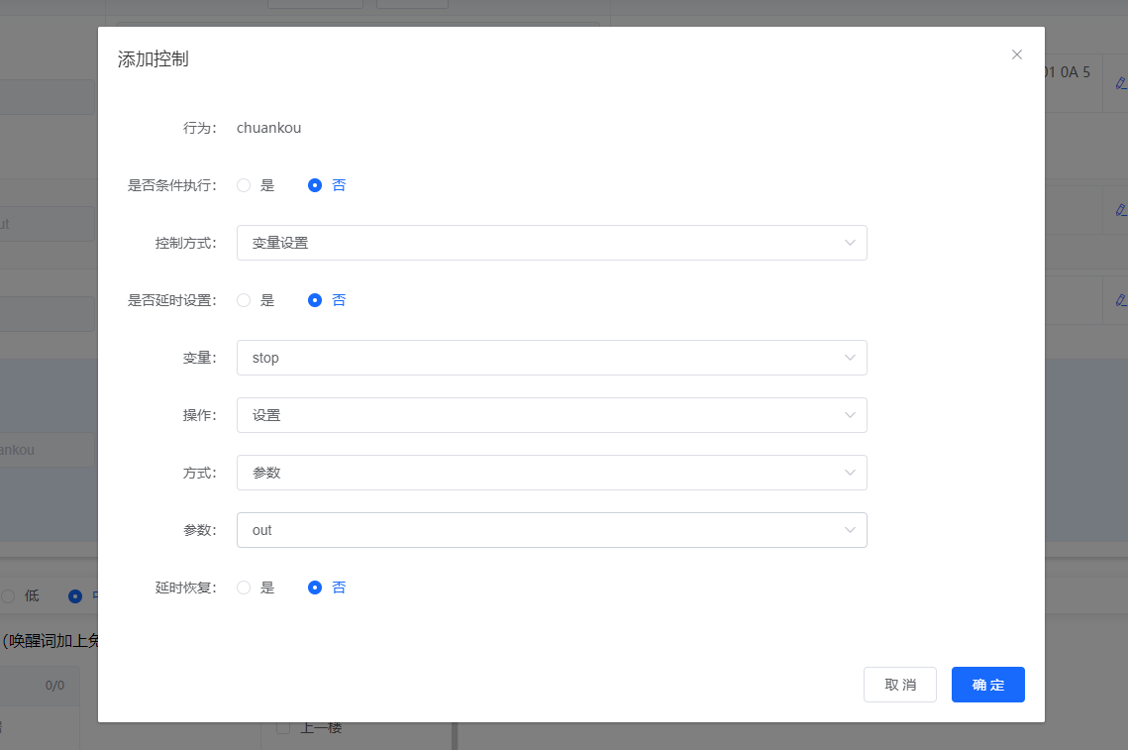The width and height of the screenshot is (1128, 750).
Task: Select the 否 radio for 是否条件执行
Action: [x=315, y=184]
